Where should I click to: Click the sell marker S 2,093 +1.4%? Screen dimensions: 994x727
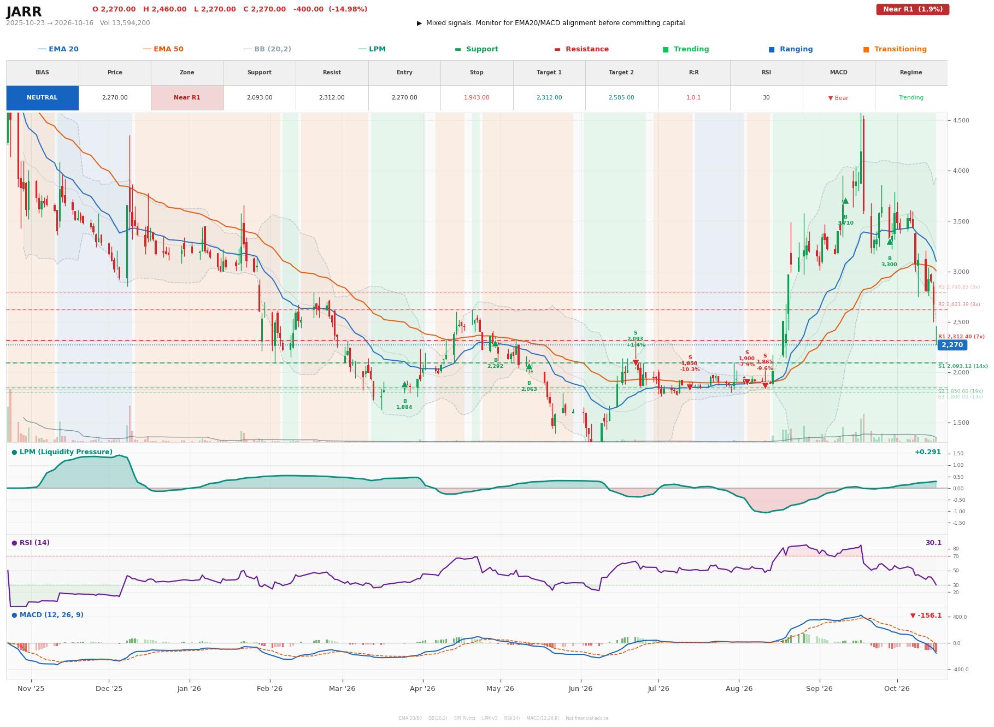[636, 363]
